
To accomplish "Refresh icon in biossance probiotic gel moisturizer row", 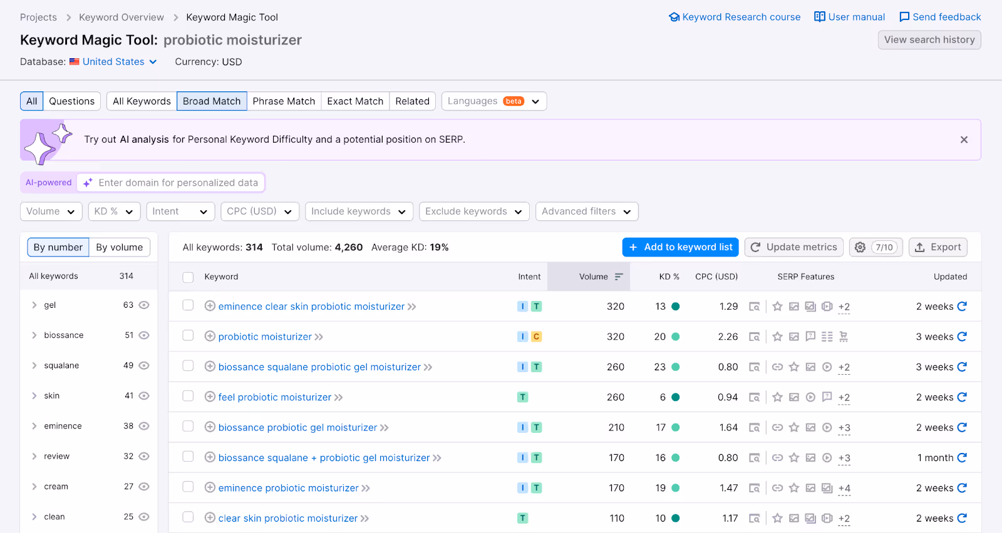I will coord(962,427).
